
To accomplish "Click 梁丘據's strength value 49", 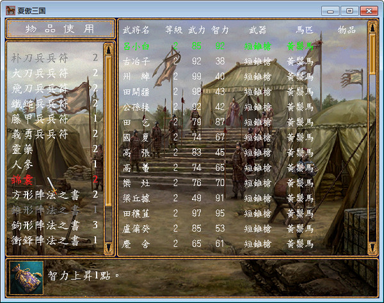I will (196, 198).
